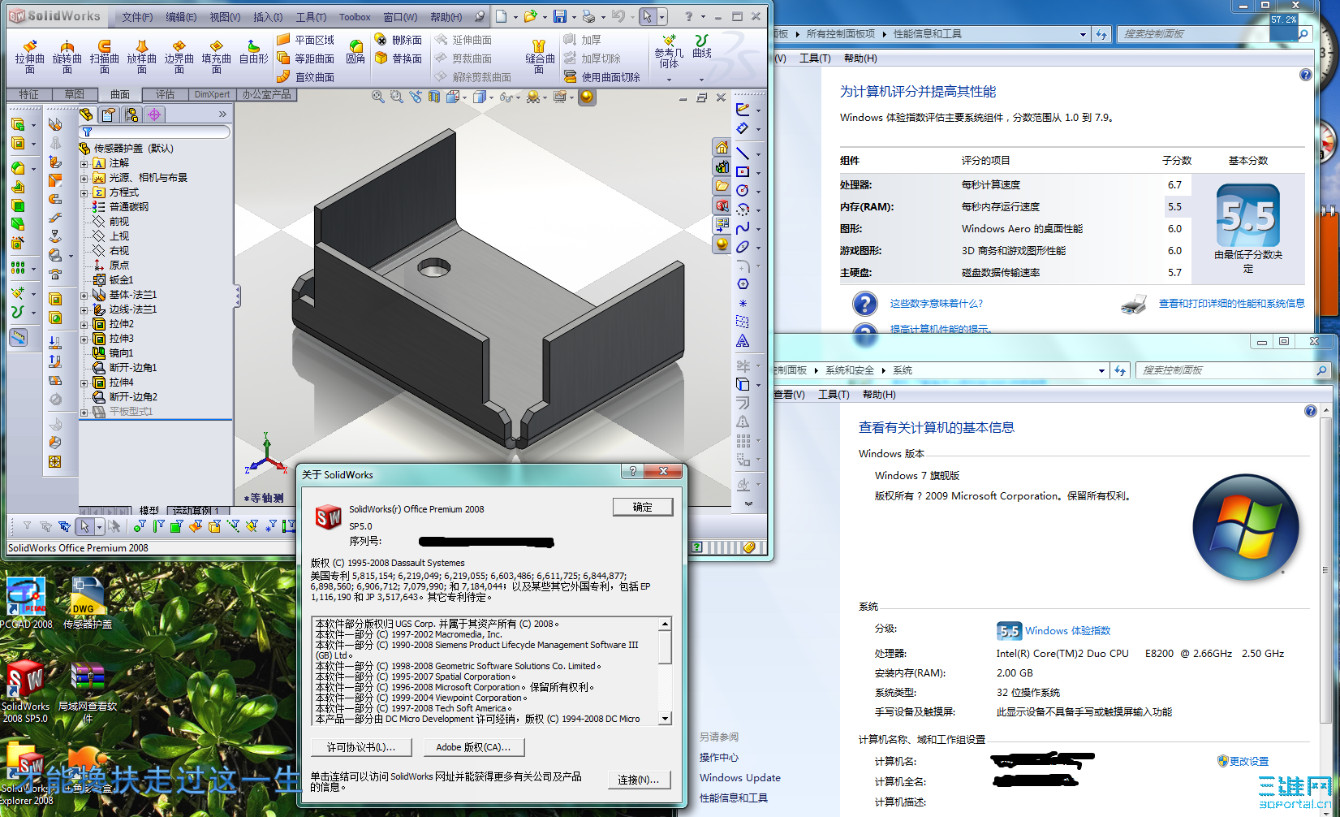
Task: Select the 填充曲面 fill surface tool
Action: (216, 55)
